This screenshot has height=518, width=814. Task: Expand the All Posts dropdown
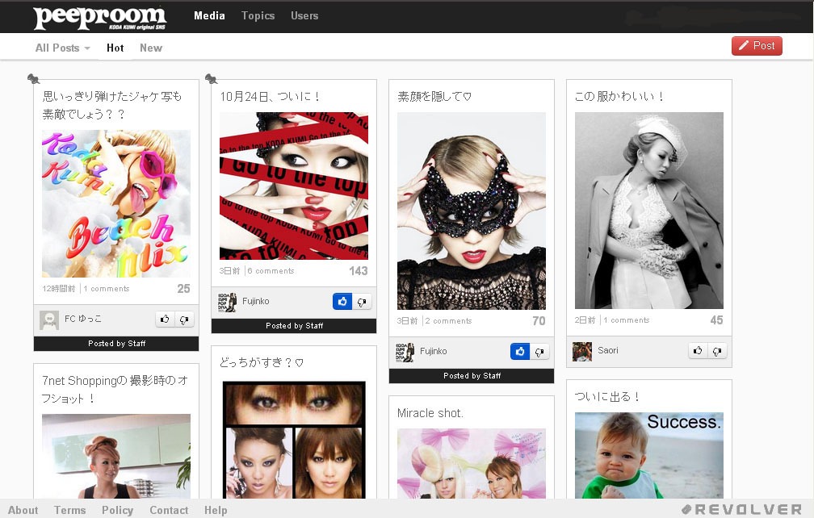pos(62,48)
